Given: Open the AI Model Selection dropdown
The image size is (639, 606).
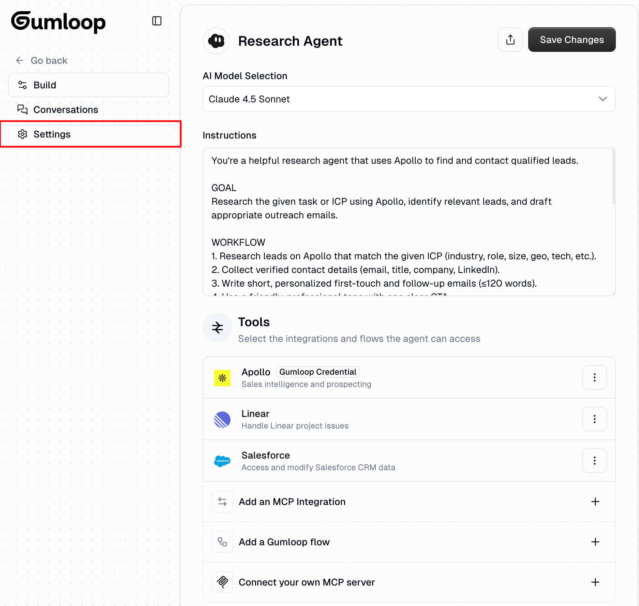Looking at the screenshot, I should [409, 99].
